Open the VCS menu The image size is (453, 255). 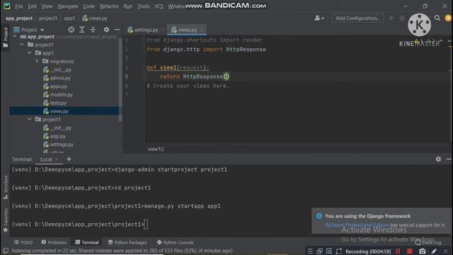(159, 6)
